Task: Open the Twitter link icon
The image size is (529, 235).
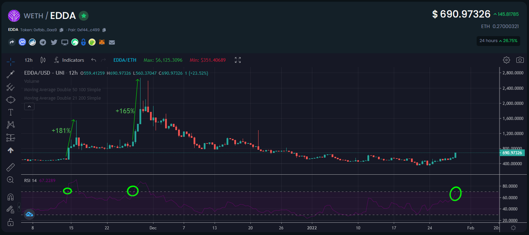Action: pyautogui.click(x=54, y=42)
